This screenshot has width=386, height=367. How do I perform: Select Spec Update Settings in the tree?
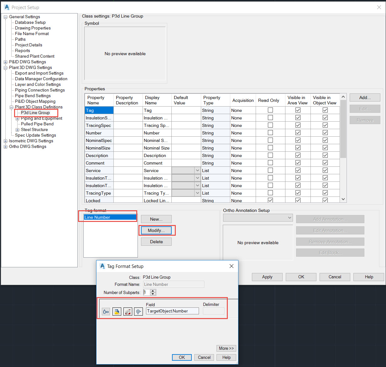tap(35, 135)
